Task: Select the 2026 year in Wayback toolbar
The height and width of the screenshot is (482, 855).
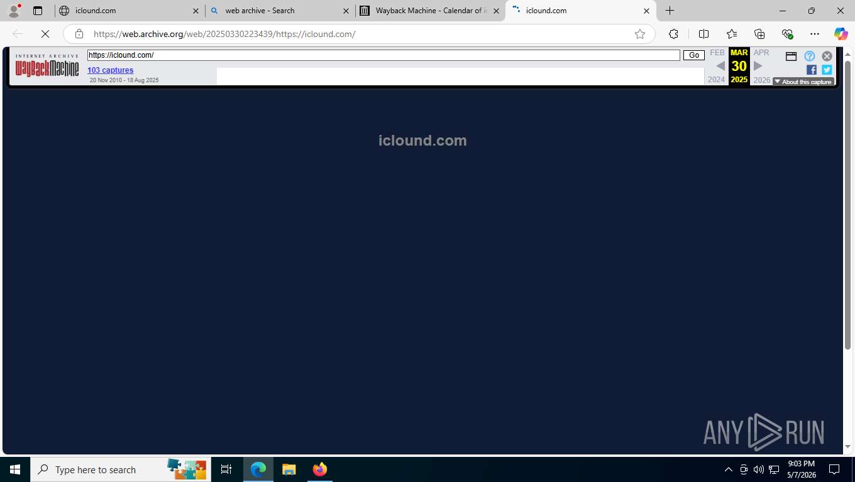Action: pyautogui.click(x=761, y=80)
